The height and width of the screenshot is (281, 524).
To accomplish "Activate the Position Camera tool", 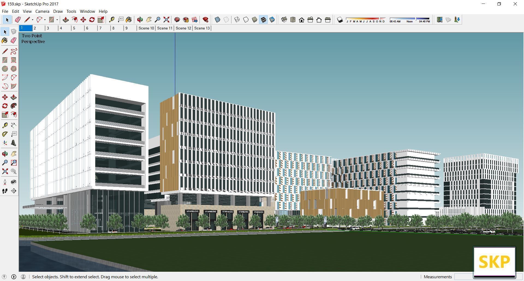I will click(x=5, y=182).
